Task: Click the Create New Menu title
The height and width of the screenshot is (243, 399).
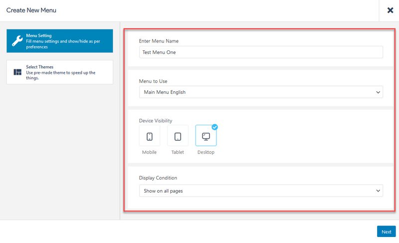Action: point(31,10)
